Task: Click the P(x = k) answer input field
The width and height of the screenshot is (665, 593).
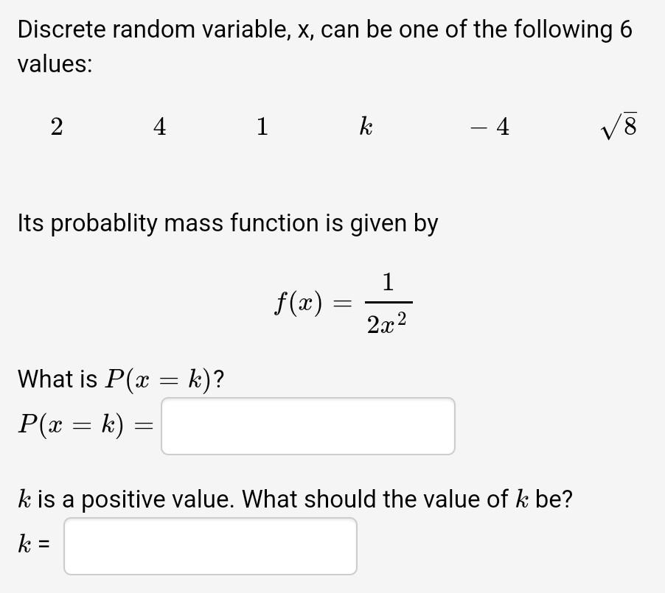Action: click(307, 426)
